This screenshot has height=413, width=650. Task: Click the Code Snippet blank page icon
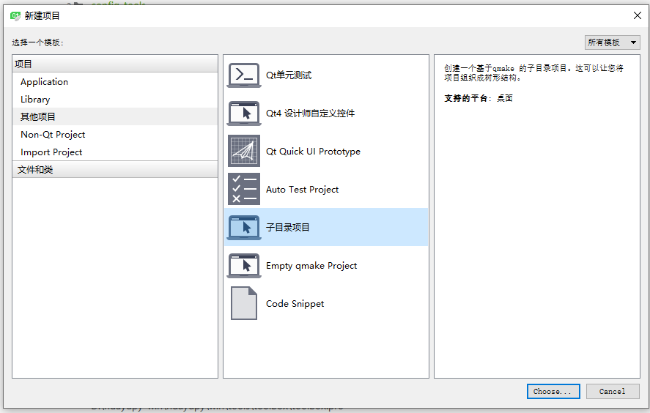point(244,303)
